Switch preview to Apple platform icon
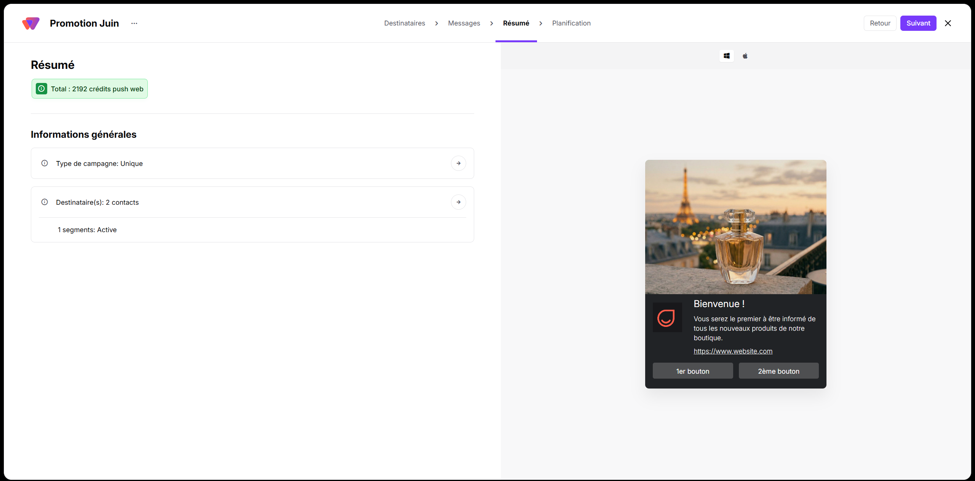975x481 pixels. 745,56
